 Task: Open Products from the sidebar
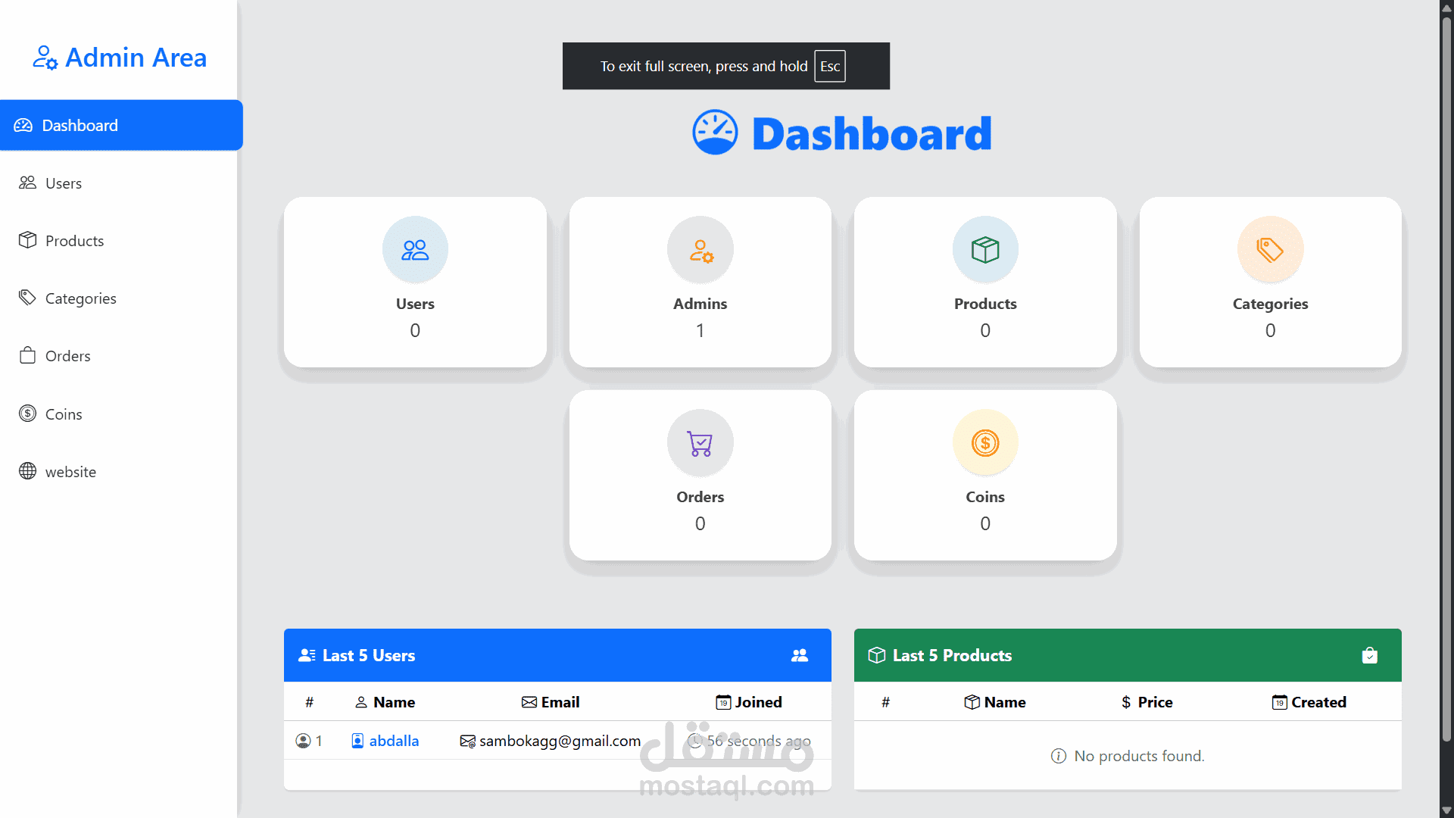point(74,241)
